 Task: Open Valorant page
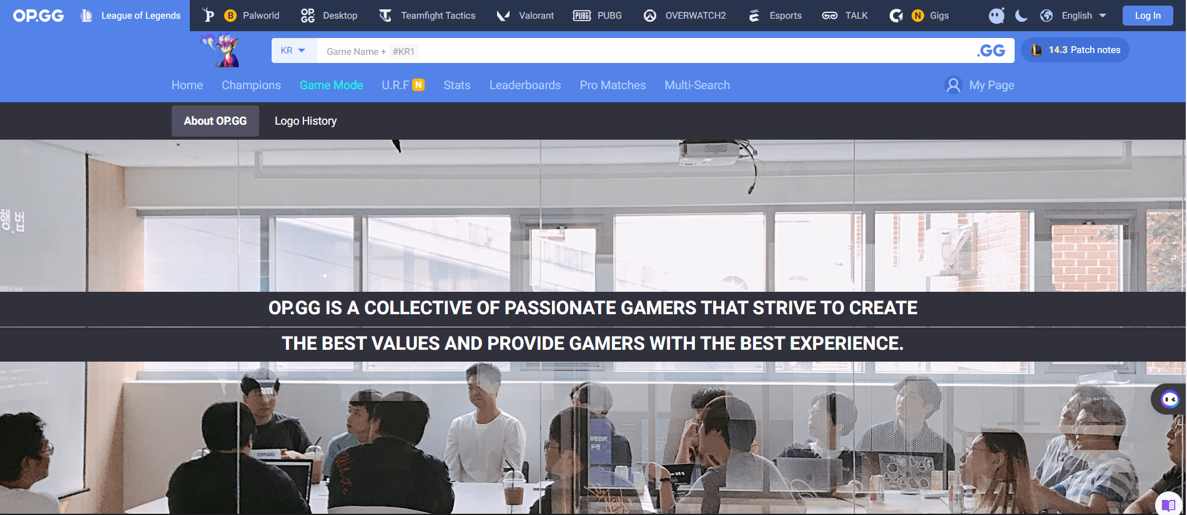click(536, 16)
